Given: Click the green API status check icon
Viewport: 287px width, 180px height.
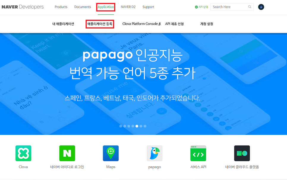Looking at the screenshot, I should (x=196, y=7).
